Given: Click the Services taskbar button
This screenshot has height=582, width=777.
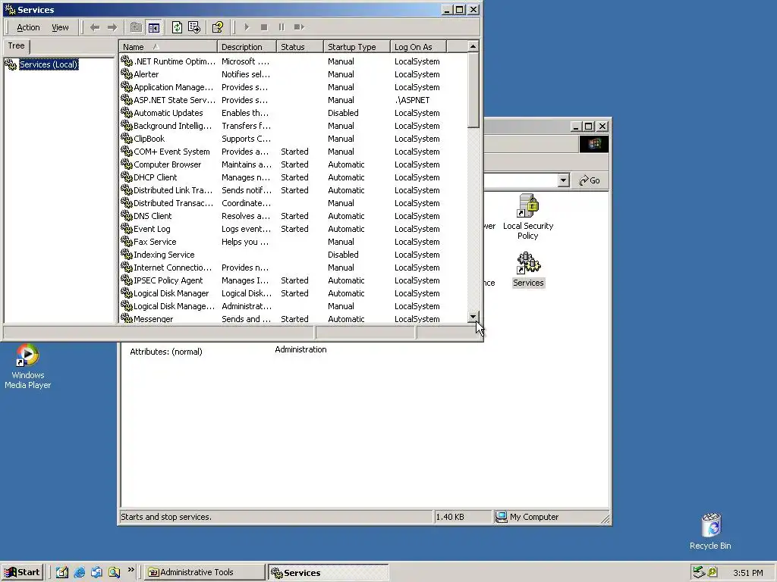Looking at the screenshot, I should coord(328,573).
